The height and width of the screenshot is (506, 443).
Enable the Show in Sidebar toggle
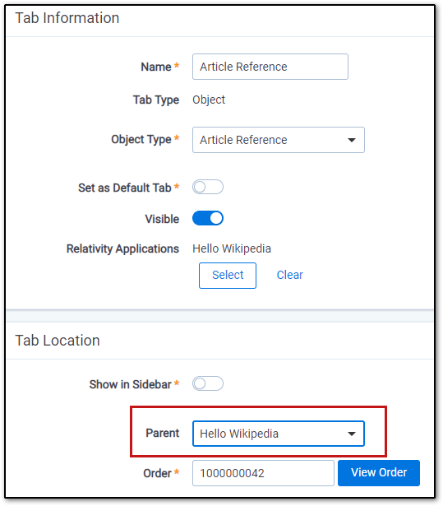[208, 383]
